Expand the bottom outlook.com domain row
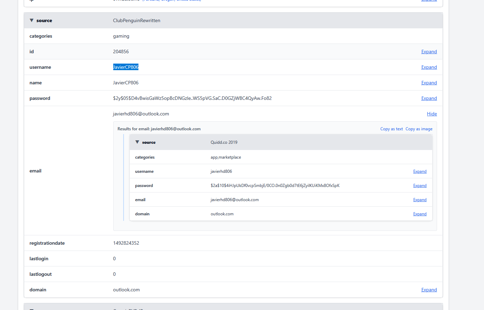This screenshot has height=310, width=484. 429,290
